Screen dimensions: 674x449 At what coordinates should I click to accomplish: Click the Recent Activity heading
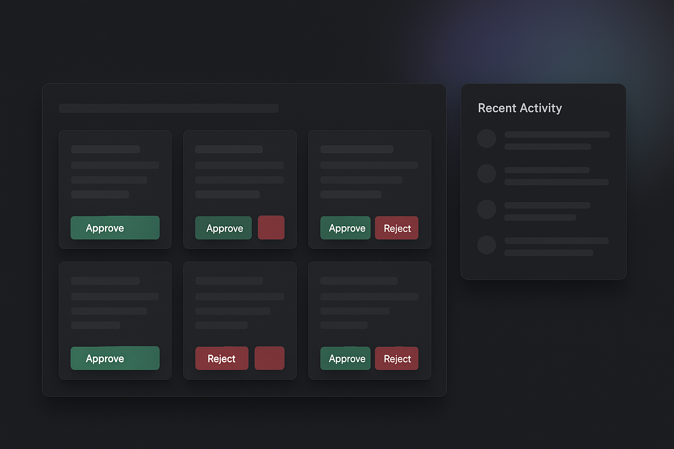(x=520, y=108)
